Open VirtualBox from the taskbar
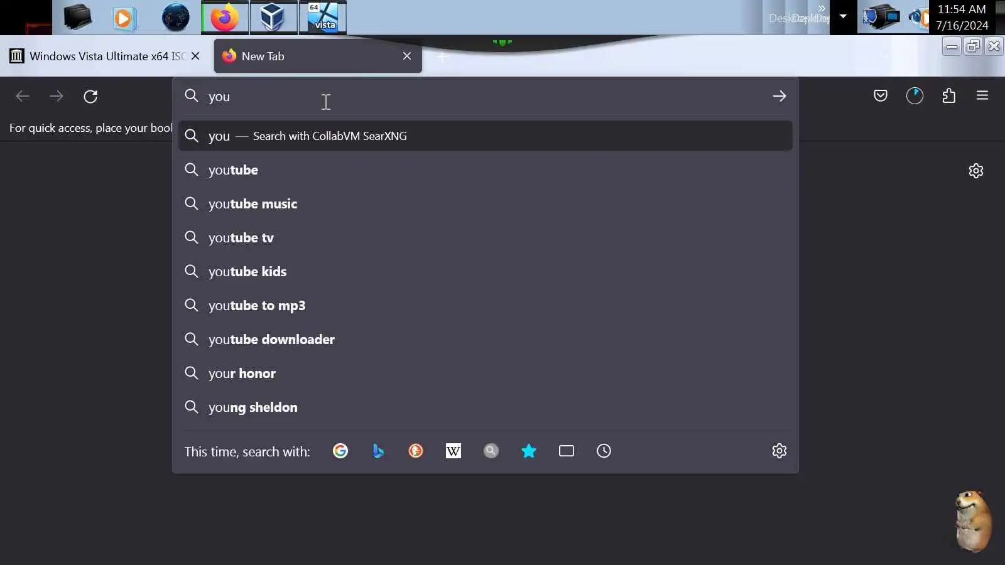Image resolution: width=1005 pixels, height=565 pixels. point(273,17)
